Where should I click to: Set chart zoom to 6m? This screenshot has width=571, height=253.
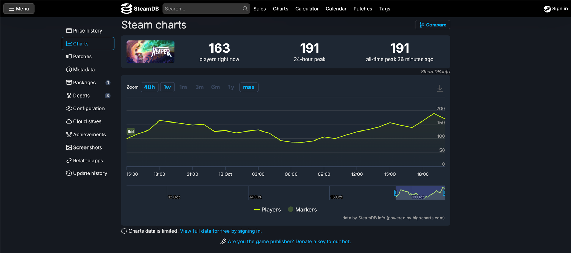pos(216,87)
